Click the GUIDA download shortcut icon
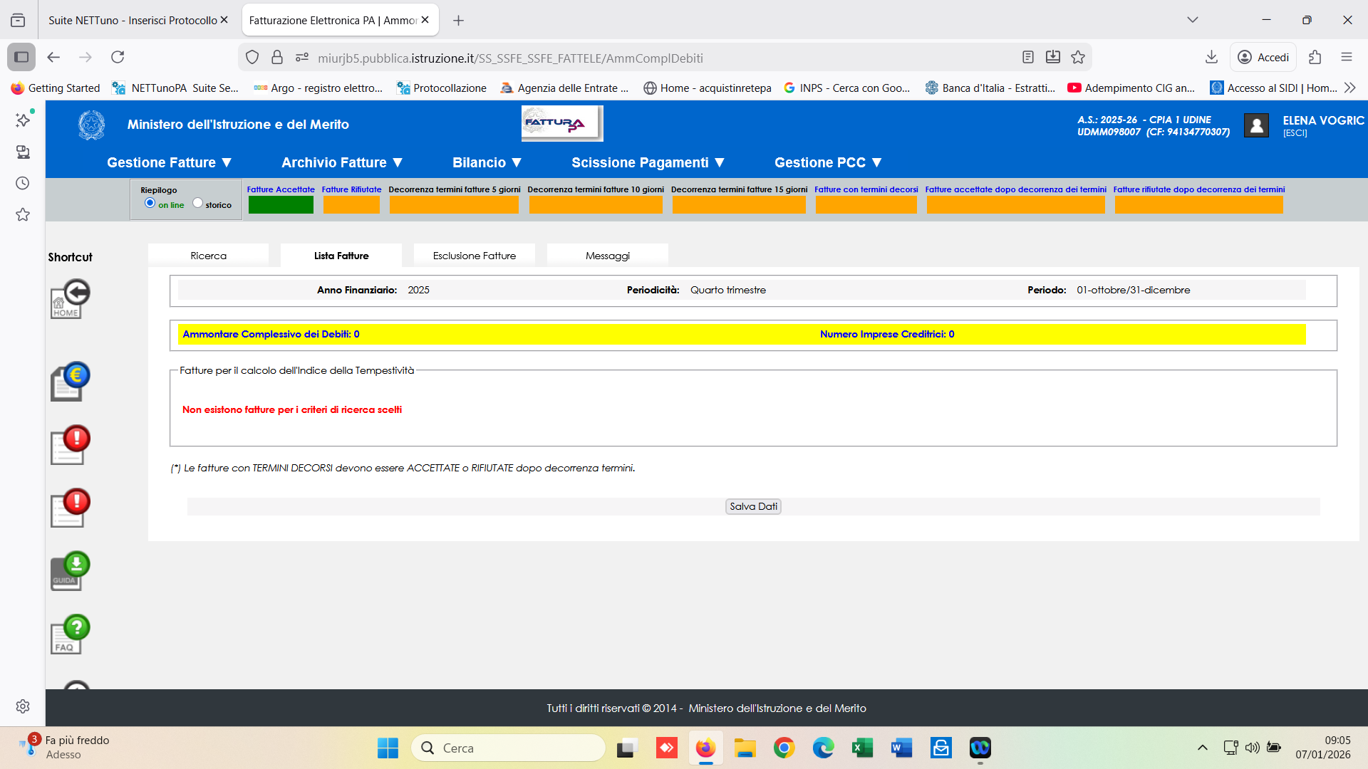1368x769 pixels. click(70, 571)
